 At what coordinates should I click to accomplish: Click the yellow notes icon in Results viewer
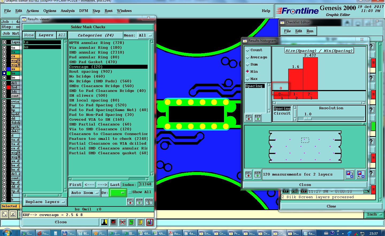(x=141, y=222)
